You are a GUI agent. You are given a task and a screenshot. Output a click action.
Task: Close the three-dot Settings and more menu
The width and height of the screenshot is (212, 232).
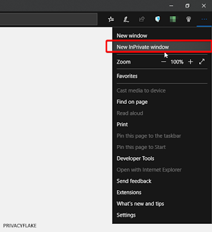pyautogui.click(x=204, y=19)
